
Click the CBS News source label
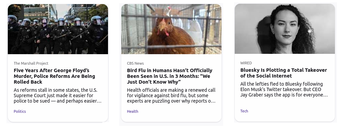pos(135,63)
